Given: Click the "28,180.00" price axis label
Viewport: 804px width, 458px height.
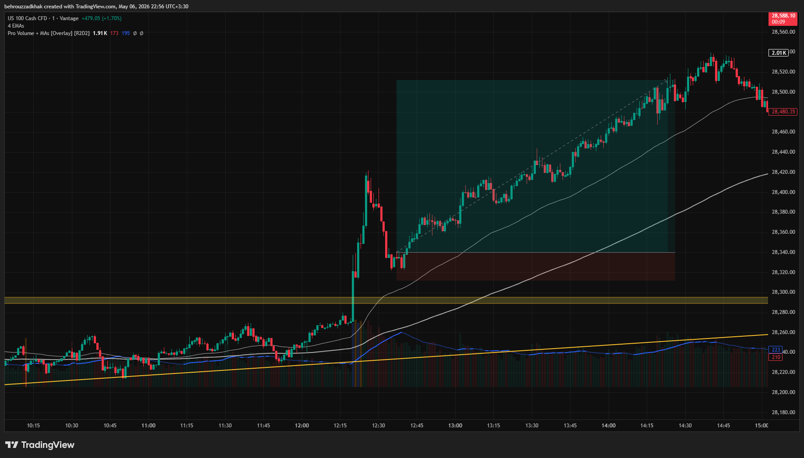Looking at the screenshot, I should click(783, 412).
